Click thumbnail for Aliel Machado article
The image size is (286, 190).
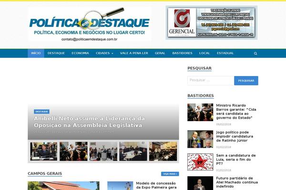click(200, 183)
